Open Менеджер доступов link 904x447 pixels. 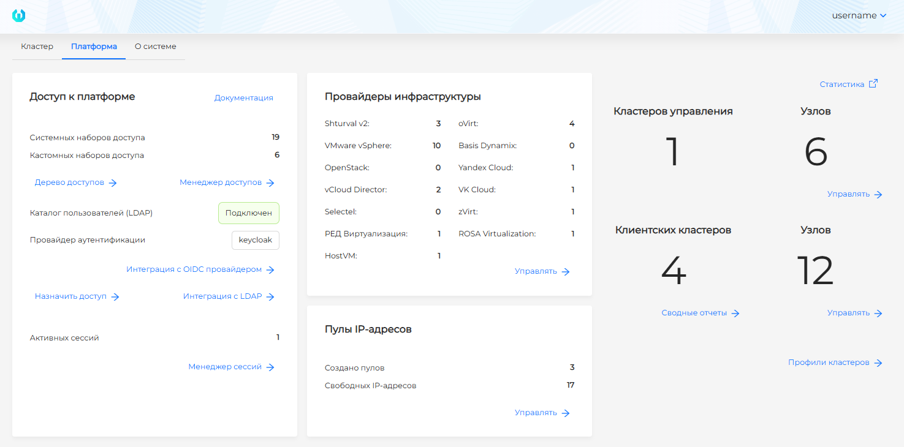[221, 182]
